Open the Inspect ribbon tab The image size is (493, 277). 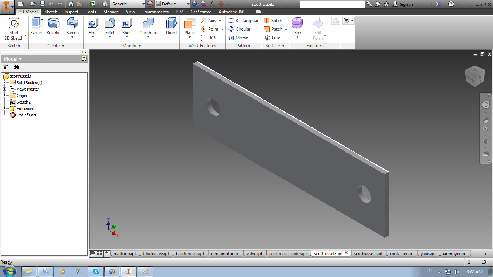pyautogui.click(x=71, y=12)
